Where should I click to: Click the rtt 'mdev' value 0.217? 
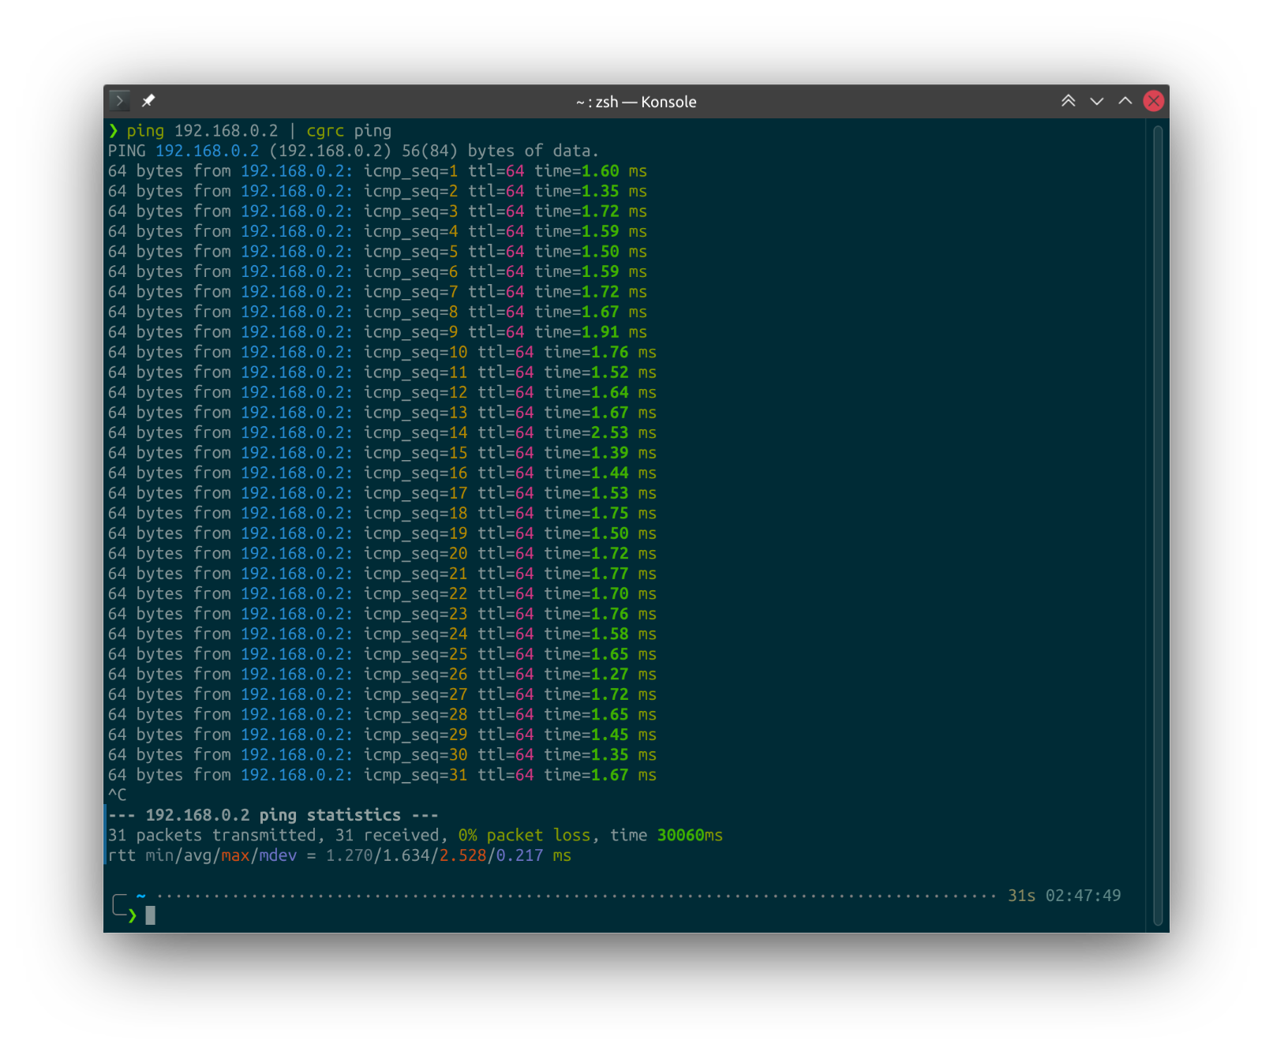(519, 855)
